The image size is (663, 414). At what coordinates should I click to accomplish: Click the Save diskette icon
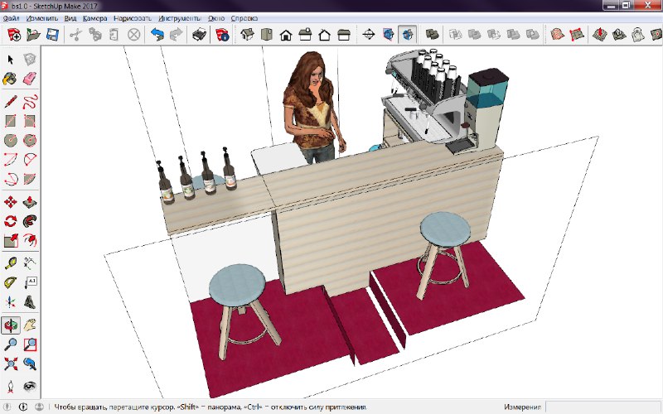pos(52,35)
